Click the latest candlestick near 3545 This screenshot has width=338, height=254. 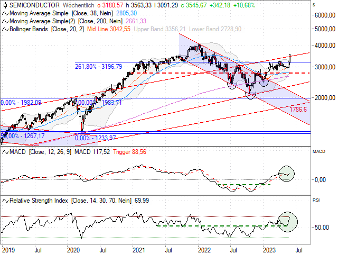click(x=290, y=59)
